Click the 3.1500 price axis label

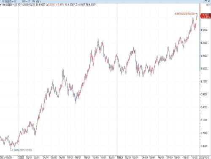click(204, 82)
